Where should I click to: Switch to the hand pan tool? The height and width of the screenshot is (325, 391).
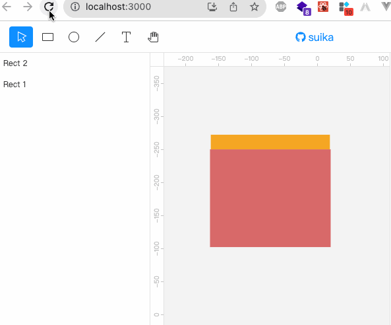coord(153,37)
